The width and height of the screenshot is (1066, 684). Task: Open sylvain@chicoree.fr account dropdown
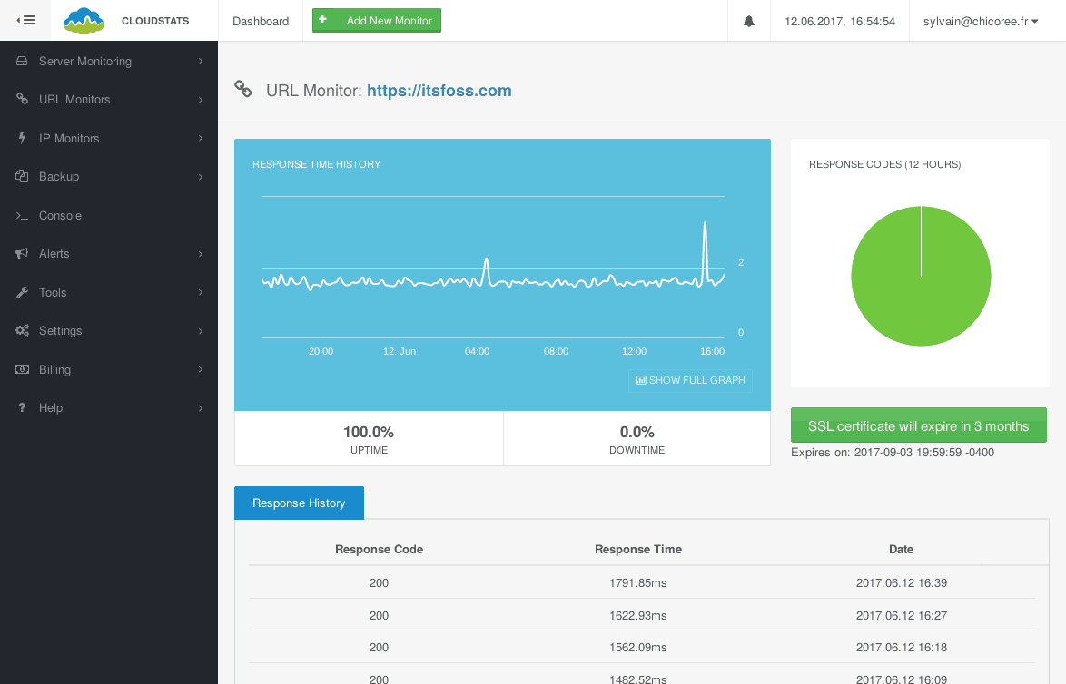click(x=981, y=21)
